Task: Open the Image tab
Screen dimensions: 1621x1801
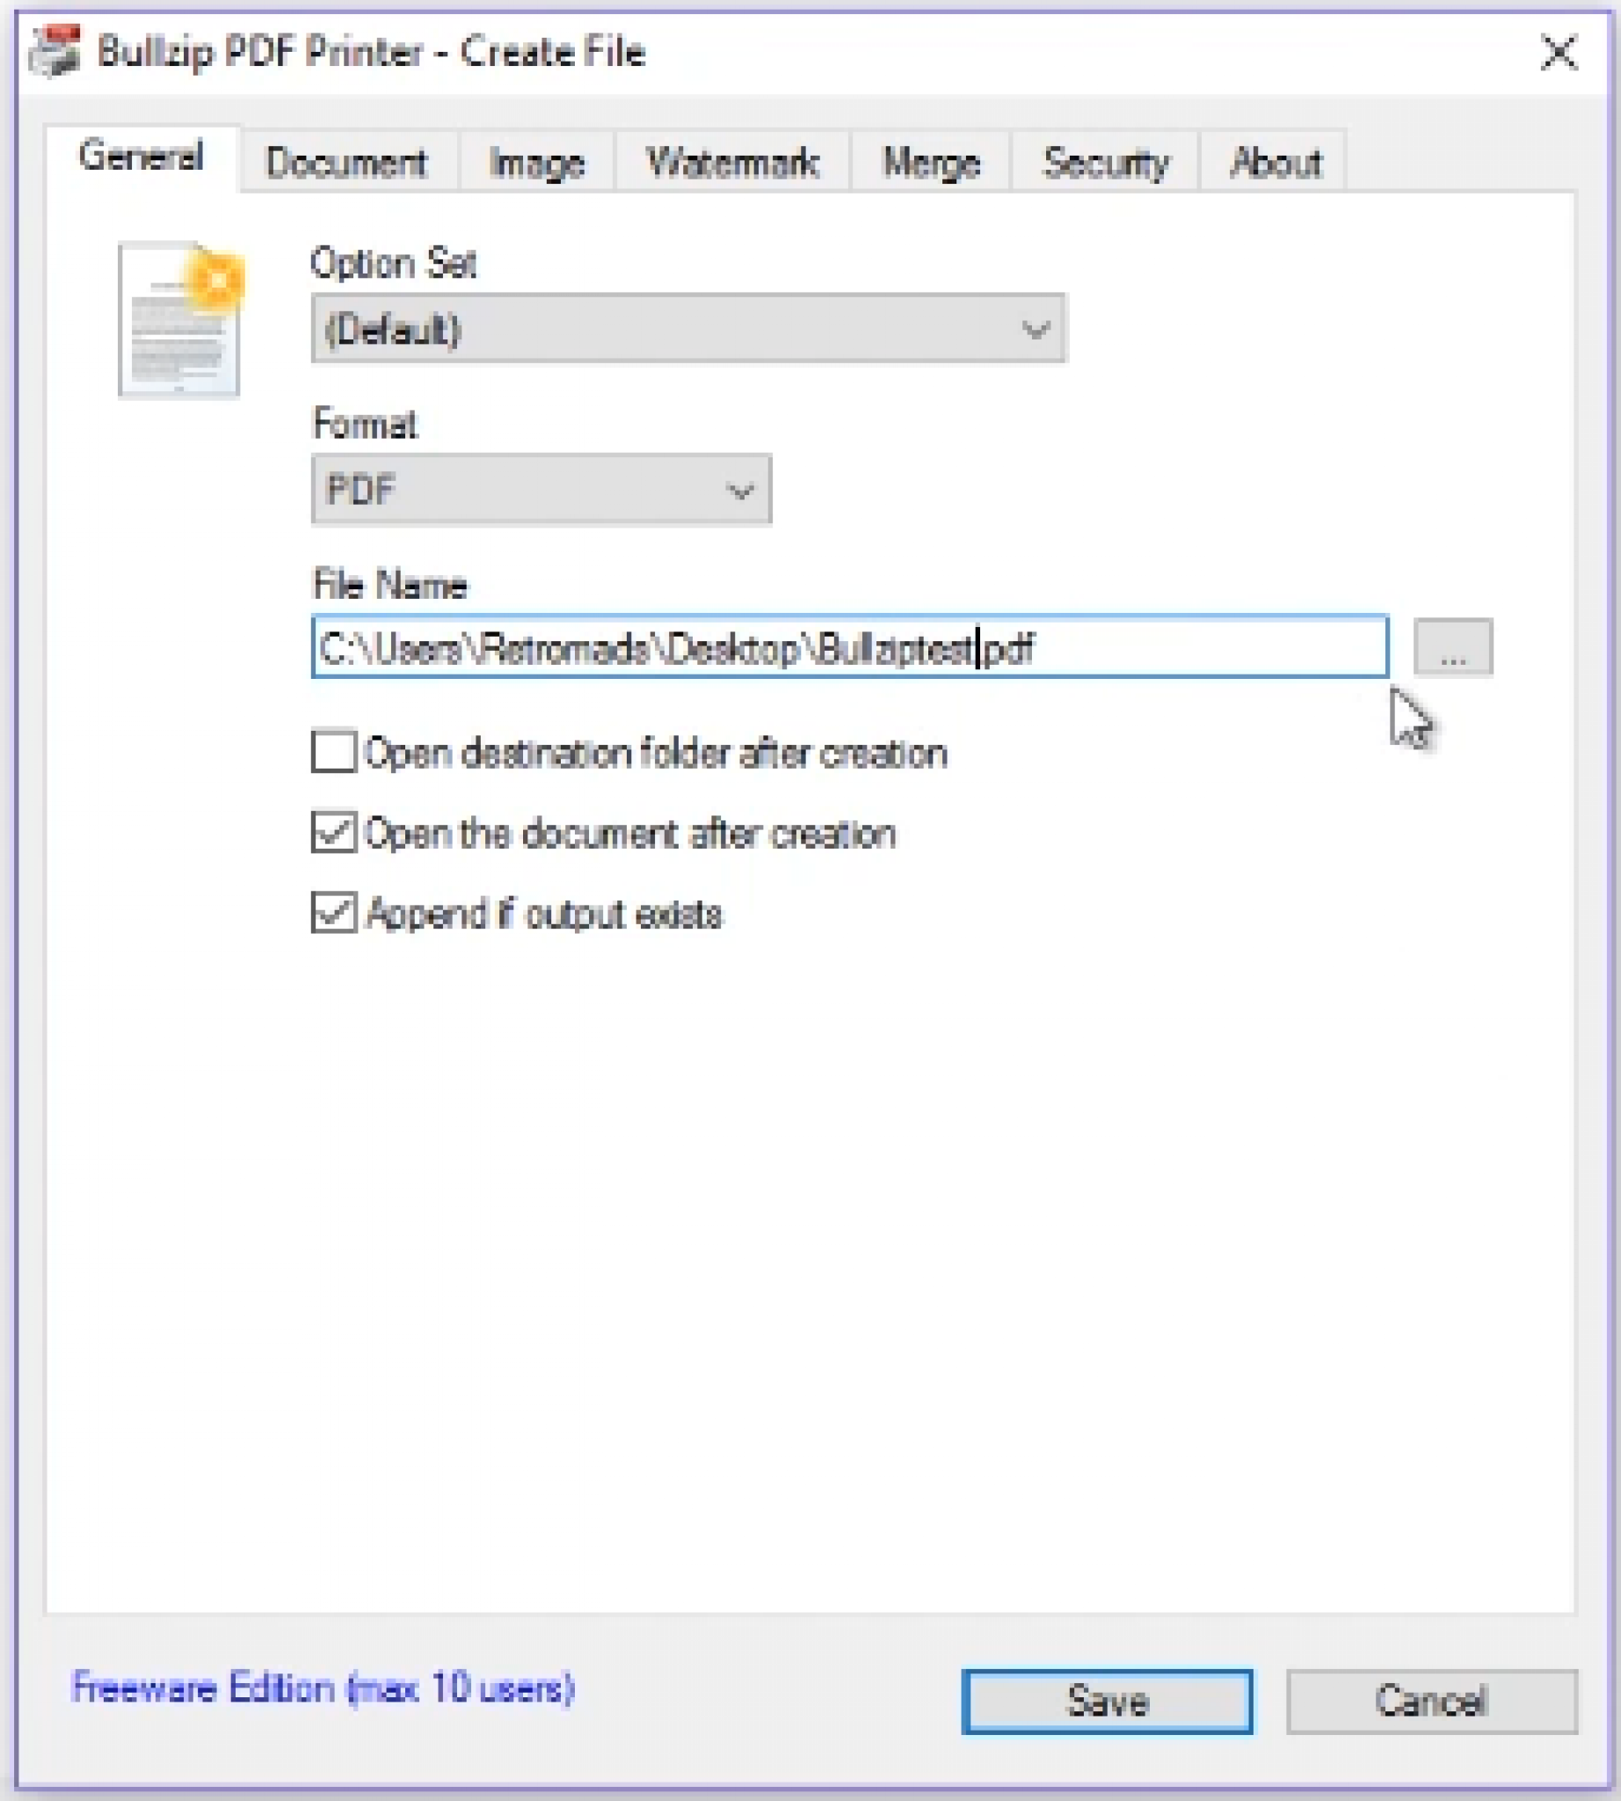Action: tap(537, 162)
